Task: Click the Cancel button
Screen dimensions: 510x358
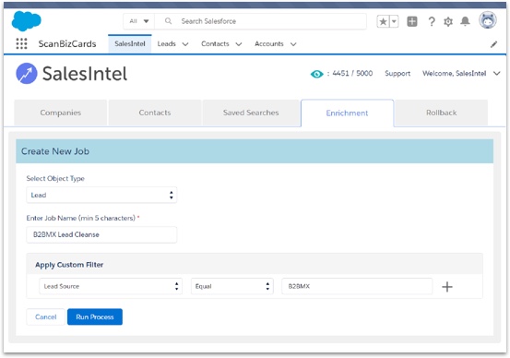Action: [x=46, y=317]
